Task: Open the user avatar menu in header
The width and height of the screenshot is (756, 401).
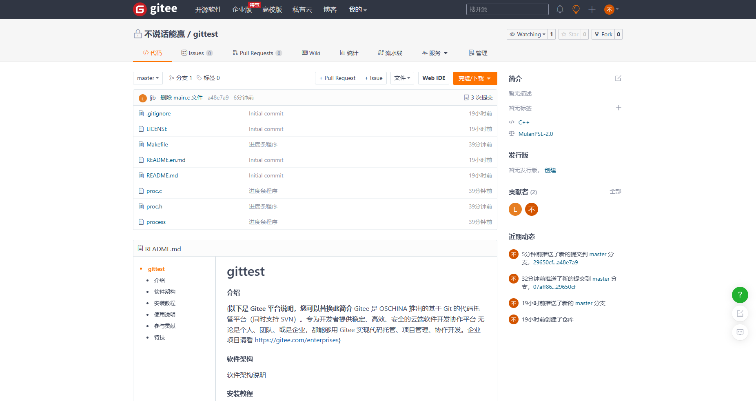Action: click(611, 9)
